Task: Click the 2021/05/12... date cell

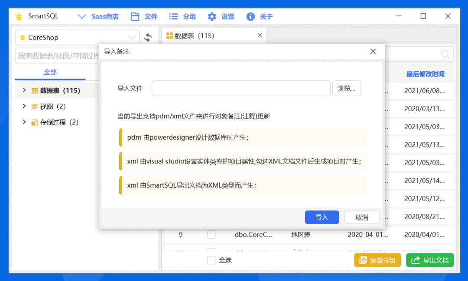Action: coord(424,198)
